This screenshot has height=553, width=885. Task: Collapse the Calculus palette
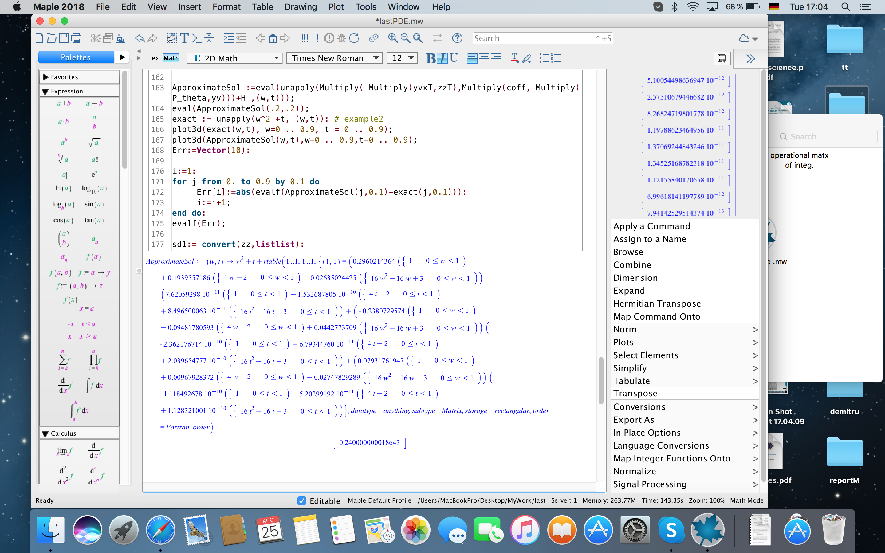(x=45, y=434)
